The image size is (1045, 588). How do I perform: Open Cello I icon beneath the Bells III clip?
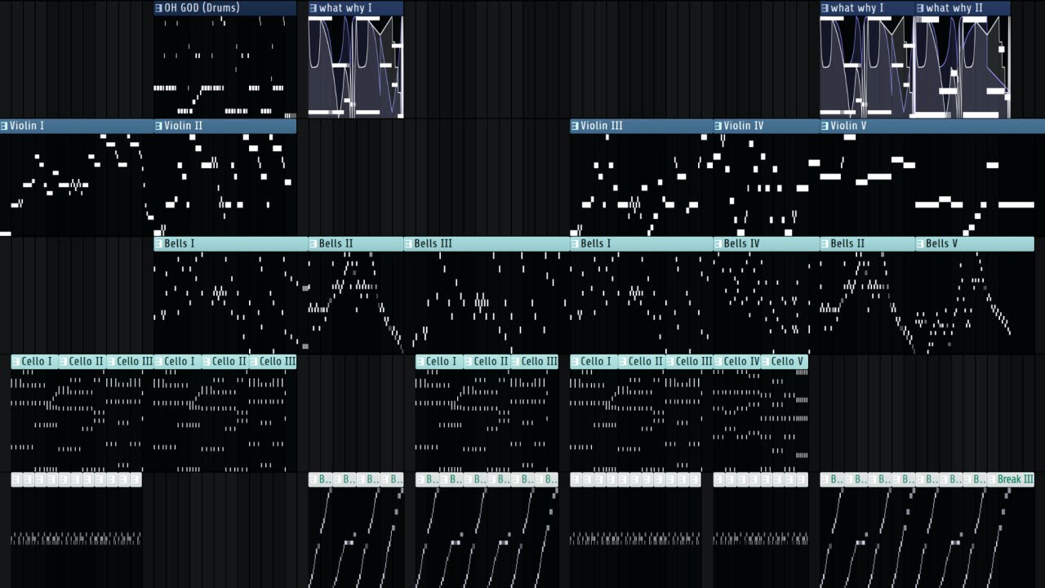tap(420, 361)
